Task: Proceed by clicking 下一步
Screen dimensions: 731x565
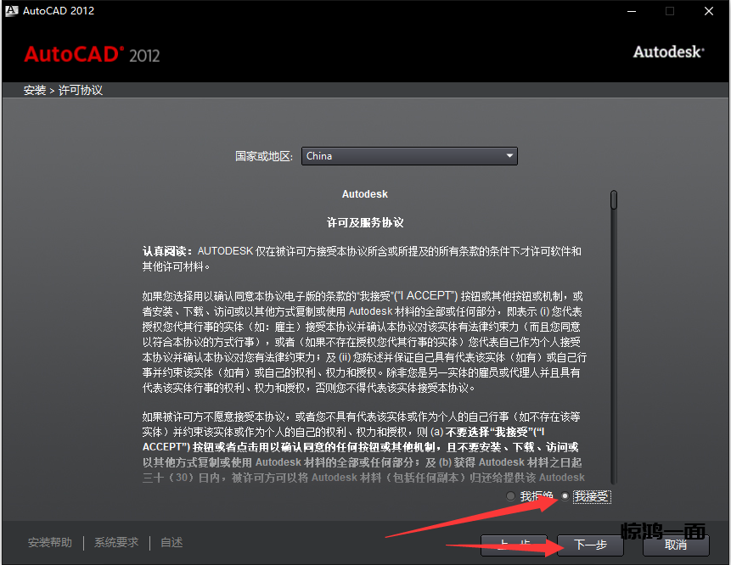Action: tap(591, 545)
